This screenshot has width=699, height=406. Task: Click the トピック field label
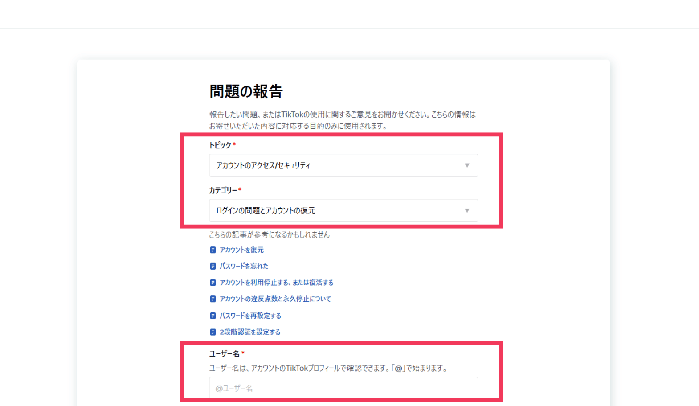pyautogui.click(x=220, y=145)
